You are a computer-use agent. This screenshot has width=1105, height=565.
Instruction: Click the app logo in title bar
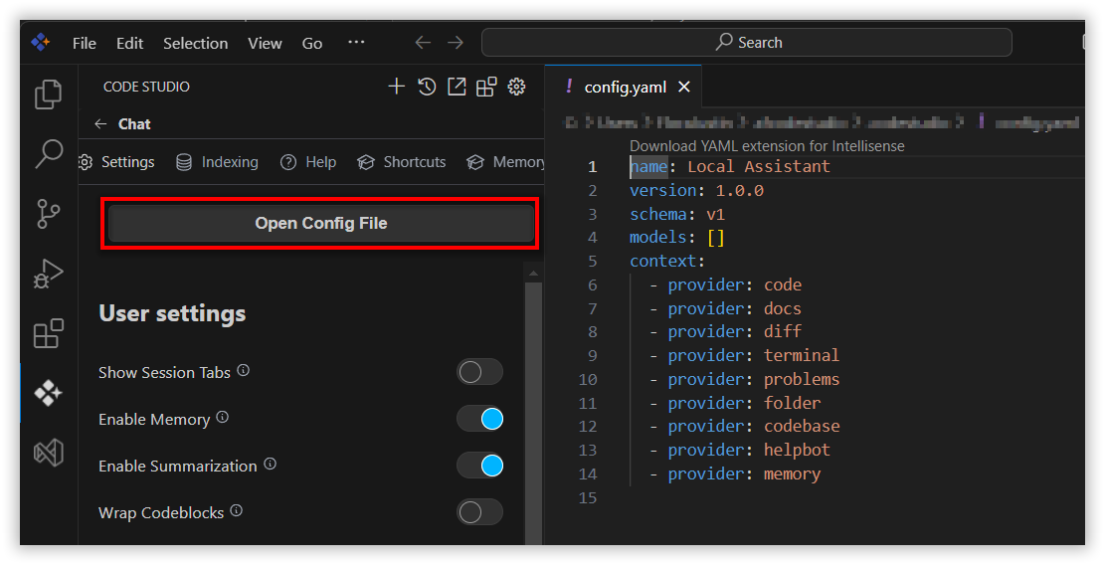tap(40, 43)
